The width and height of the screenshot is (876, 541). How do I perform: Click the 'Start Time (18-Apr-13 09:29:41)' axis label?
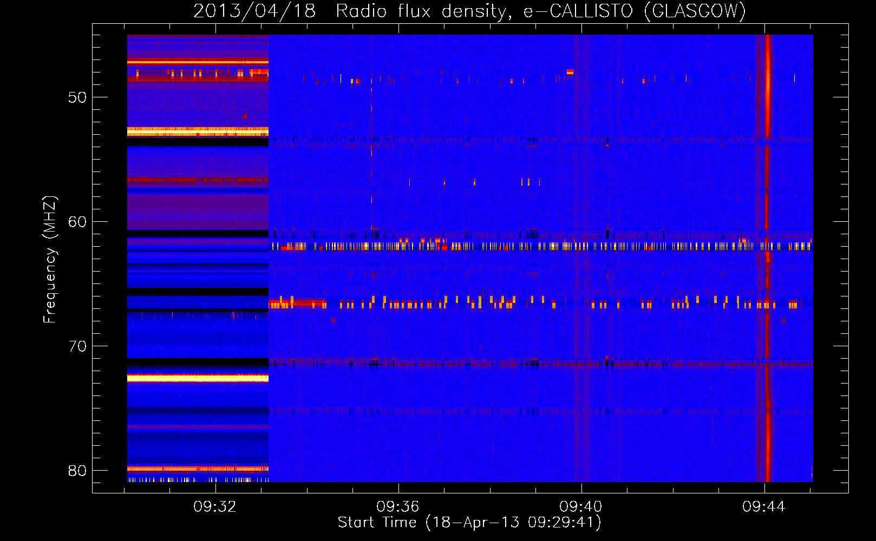coord(469,523)
